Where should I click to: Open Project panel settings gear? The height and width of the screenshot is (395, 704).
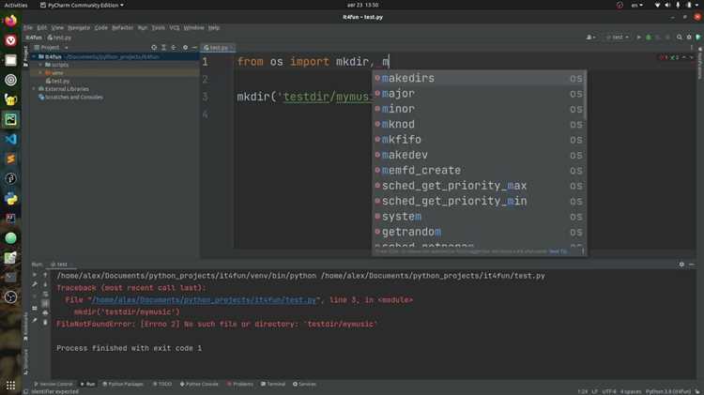(x=185, y=47)
